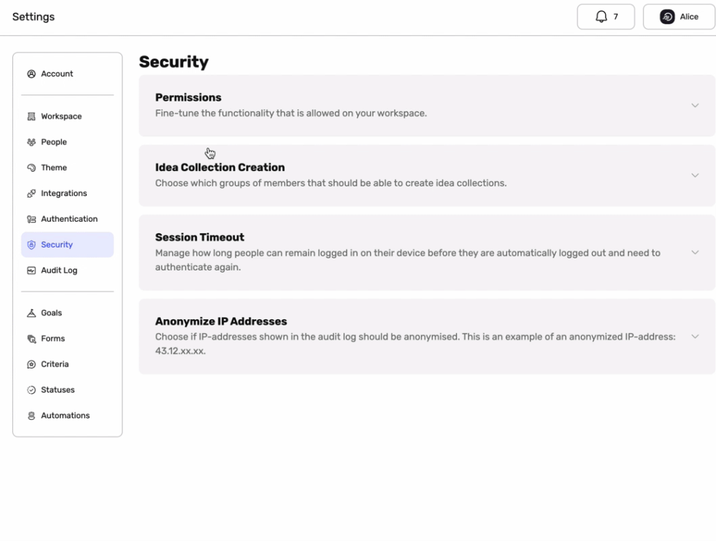
Task: Click the Workspace building icon
Action: 31,117
